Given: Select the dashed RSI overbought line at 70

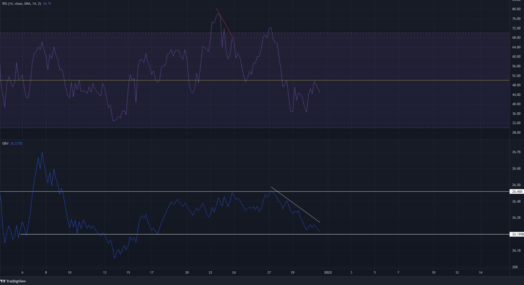Looking at the screenshot, I should [254, 33].
